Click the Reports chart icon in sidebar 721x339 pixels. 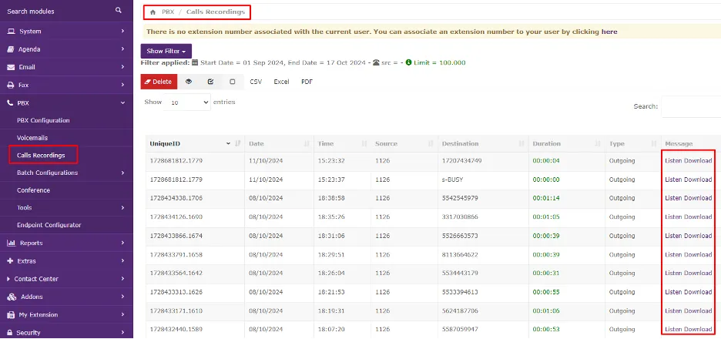[x=11, y=243]
